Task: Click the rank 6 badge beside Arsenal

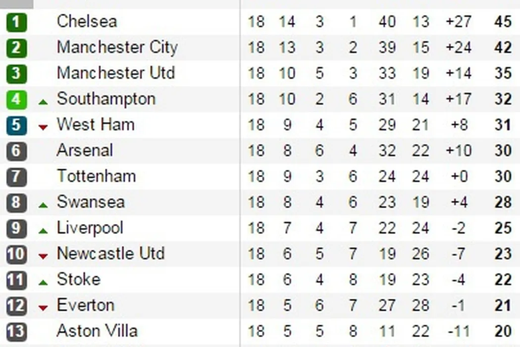Action: [16, 151]
